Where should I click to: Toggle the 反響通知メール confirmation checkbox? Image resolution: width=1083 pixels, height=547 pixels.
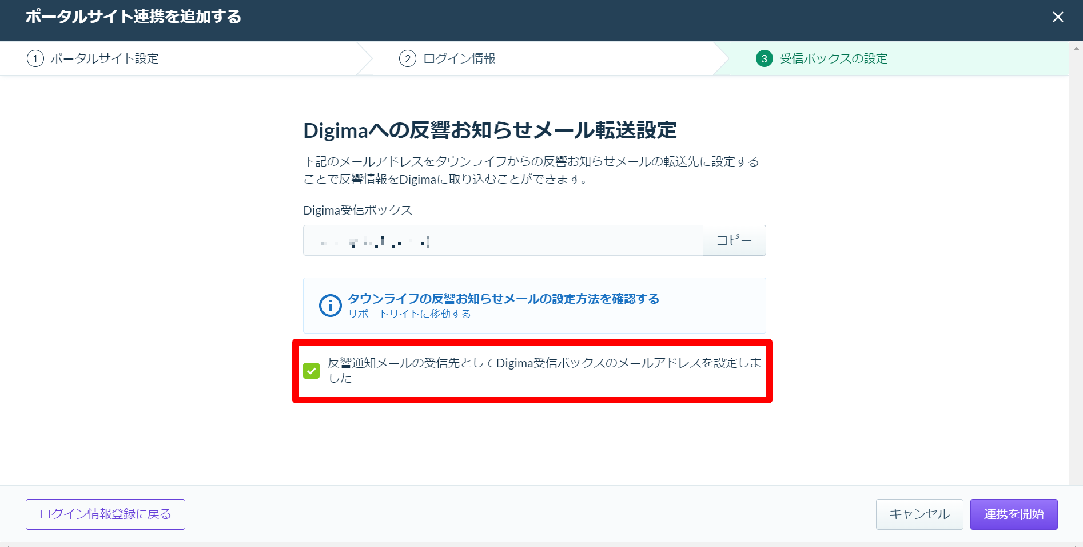click(x=311, y=371)
